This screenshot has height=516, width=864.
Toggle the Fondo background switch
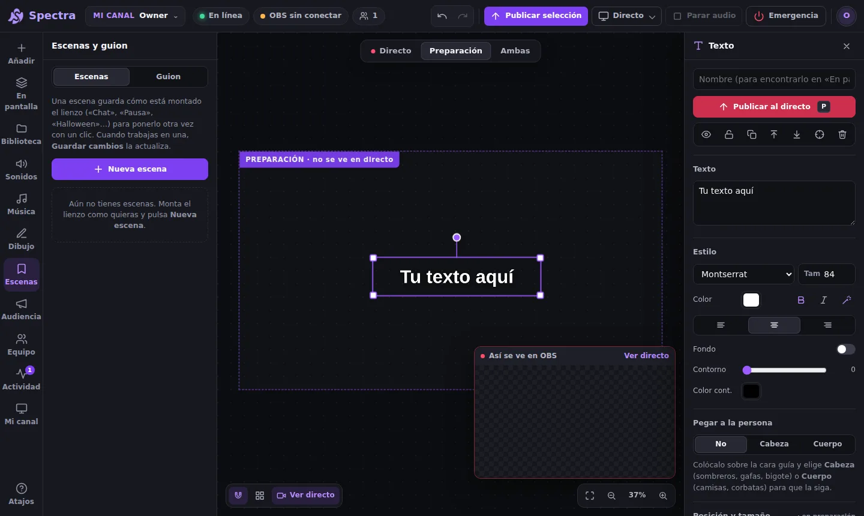click(x=845, y=349)
